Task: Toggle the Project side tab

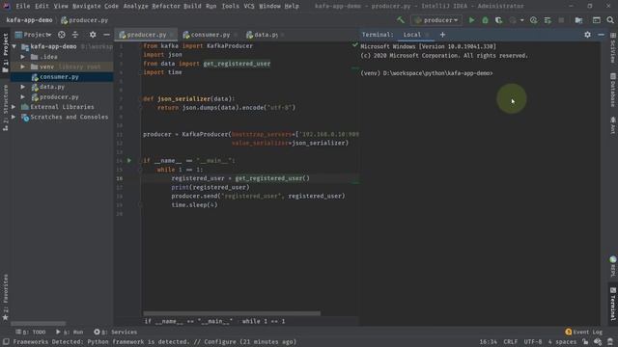Action: (5, 53)
